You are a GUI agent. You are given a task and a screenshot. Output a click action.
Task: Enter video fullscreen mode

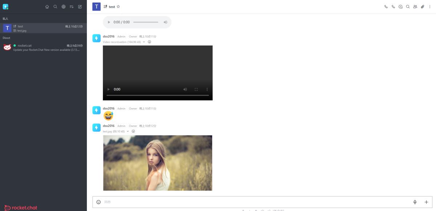click(196, 89)
